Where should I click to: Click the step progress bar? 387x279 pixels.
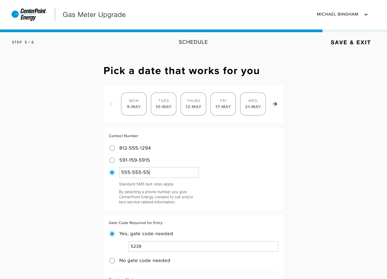(x=193, y=31)
